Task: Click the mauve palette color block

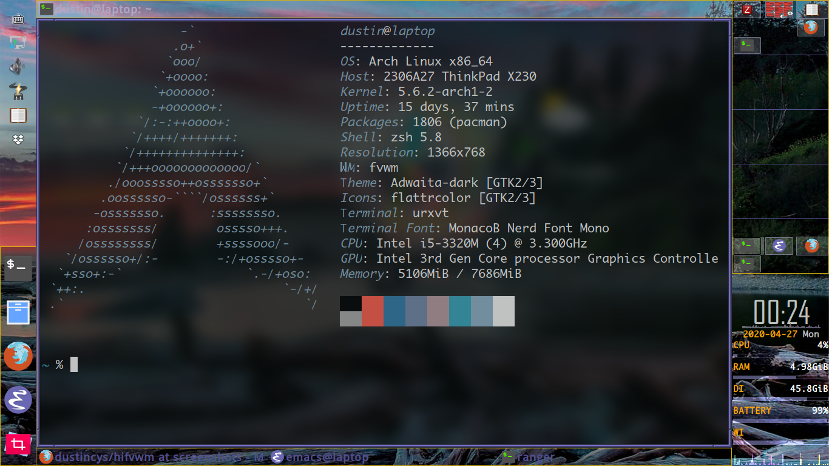Action: click(x=438, y=311)
